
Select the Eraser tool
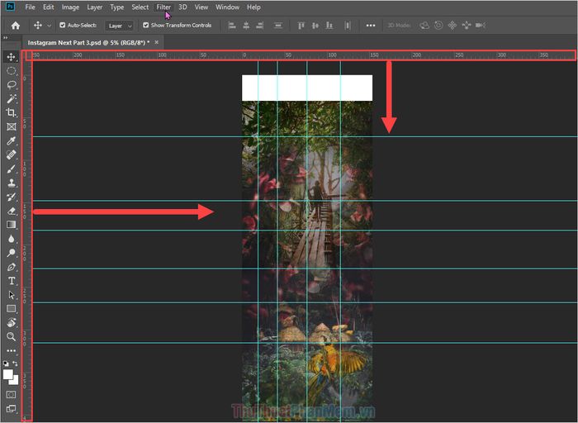11,211
